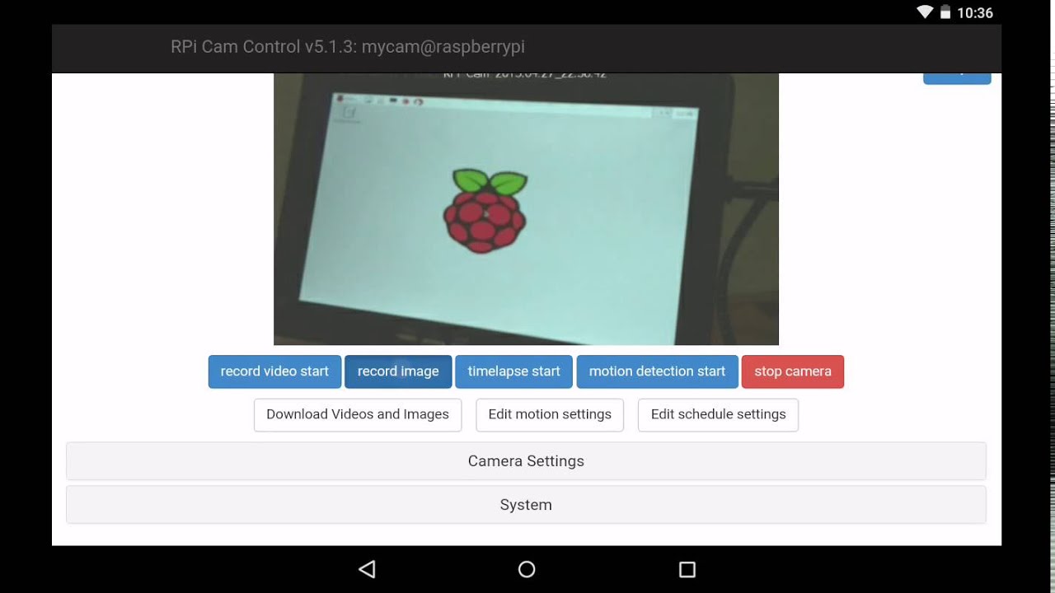
Task: Start recording video
Action: click(274, 371)
